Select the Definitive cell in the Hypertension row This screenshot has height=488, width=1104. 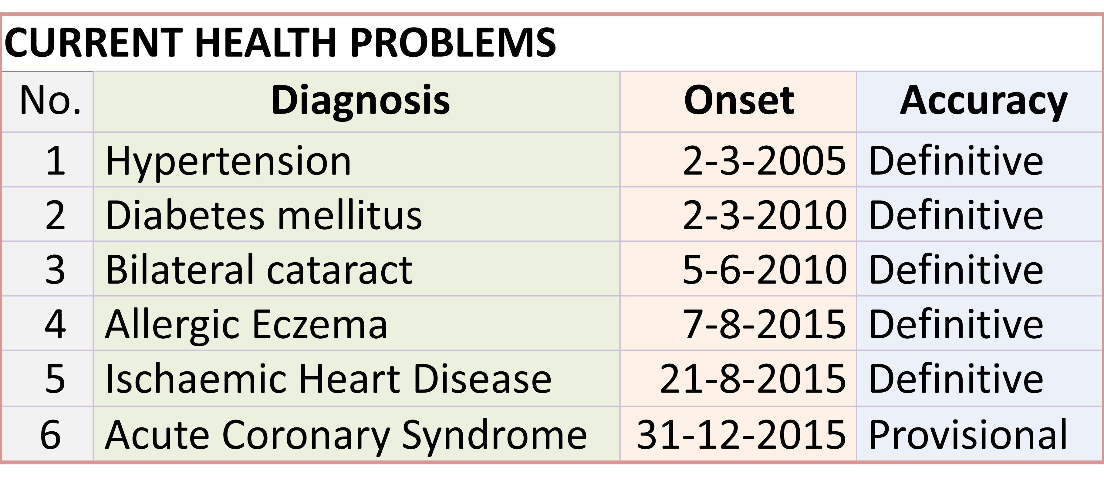[x=956, y=161]
